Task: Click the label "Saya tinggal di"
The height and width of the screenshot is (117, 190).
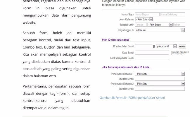Action: point(126,30)
